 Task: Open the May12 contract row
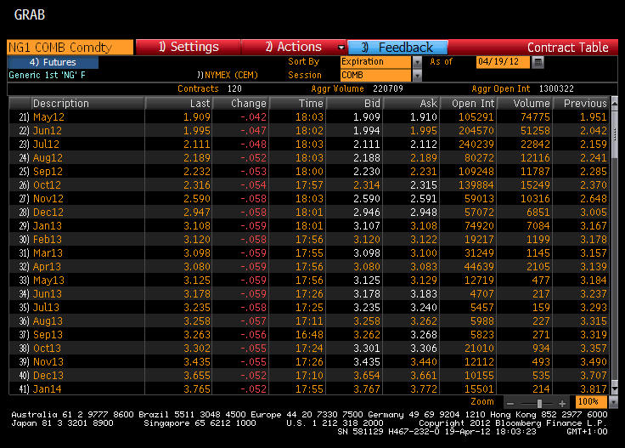309,116
